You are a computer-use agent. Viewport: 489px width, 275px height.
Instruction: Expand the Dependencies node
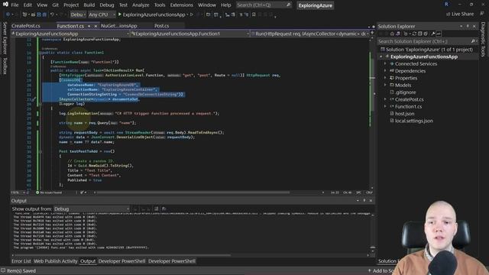385,71
